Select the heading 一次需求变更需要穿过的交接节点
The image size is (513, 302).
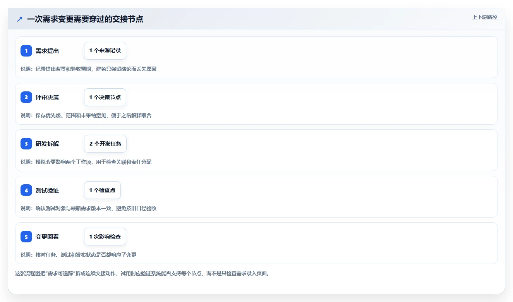click(x=85, y=19)
